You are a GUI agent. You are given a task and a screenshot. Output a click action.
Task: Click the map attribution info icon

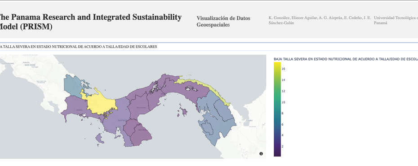coord(261,154)
